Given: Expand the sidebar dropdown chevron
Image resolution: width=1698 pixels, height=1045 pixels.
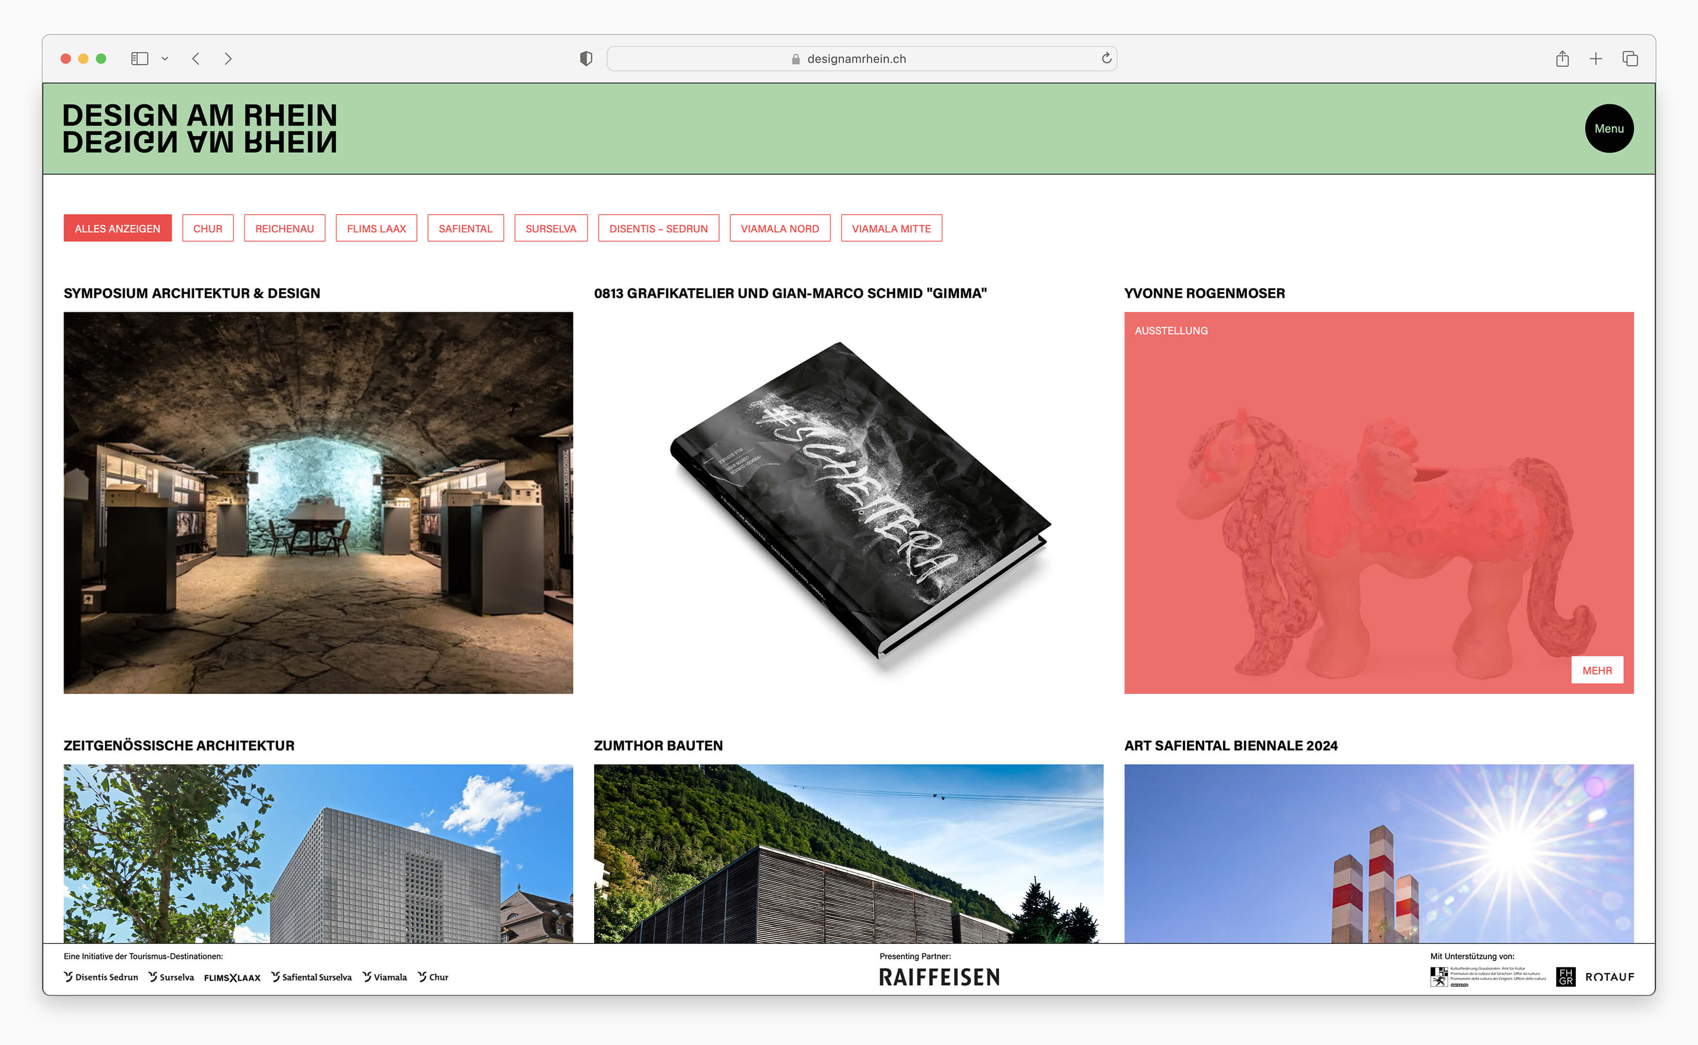Looking at the screenshot, I should click(164, 59).
